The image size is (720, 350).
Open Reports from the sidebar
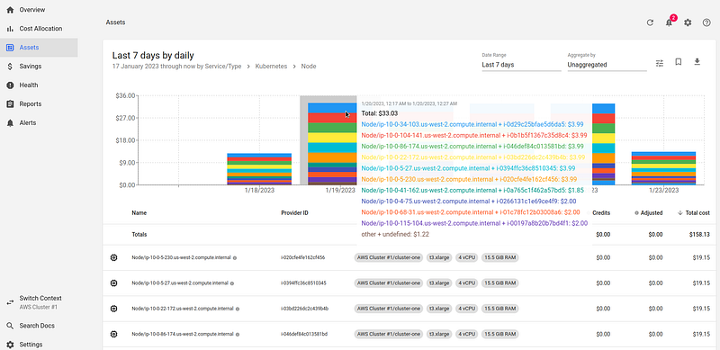click(39, 103)
